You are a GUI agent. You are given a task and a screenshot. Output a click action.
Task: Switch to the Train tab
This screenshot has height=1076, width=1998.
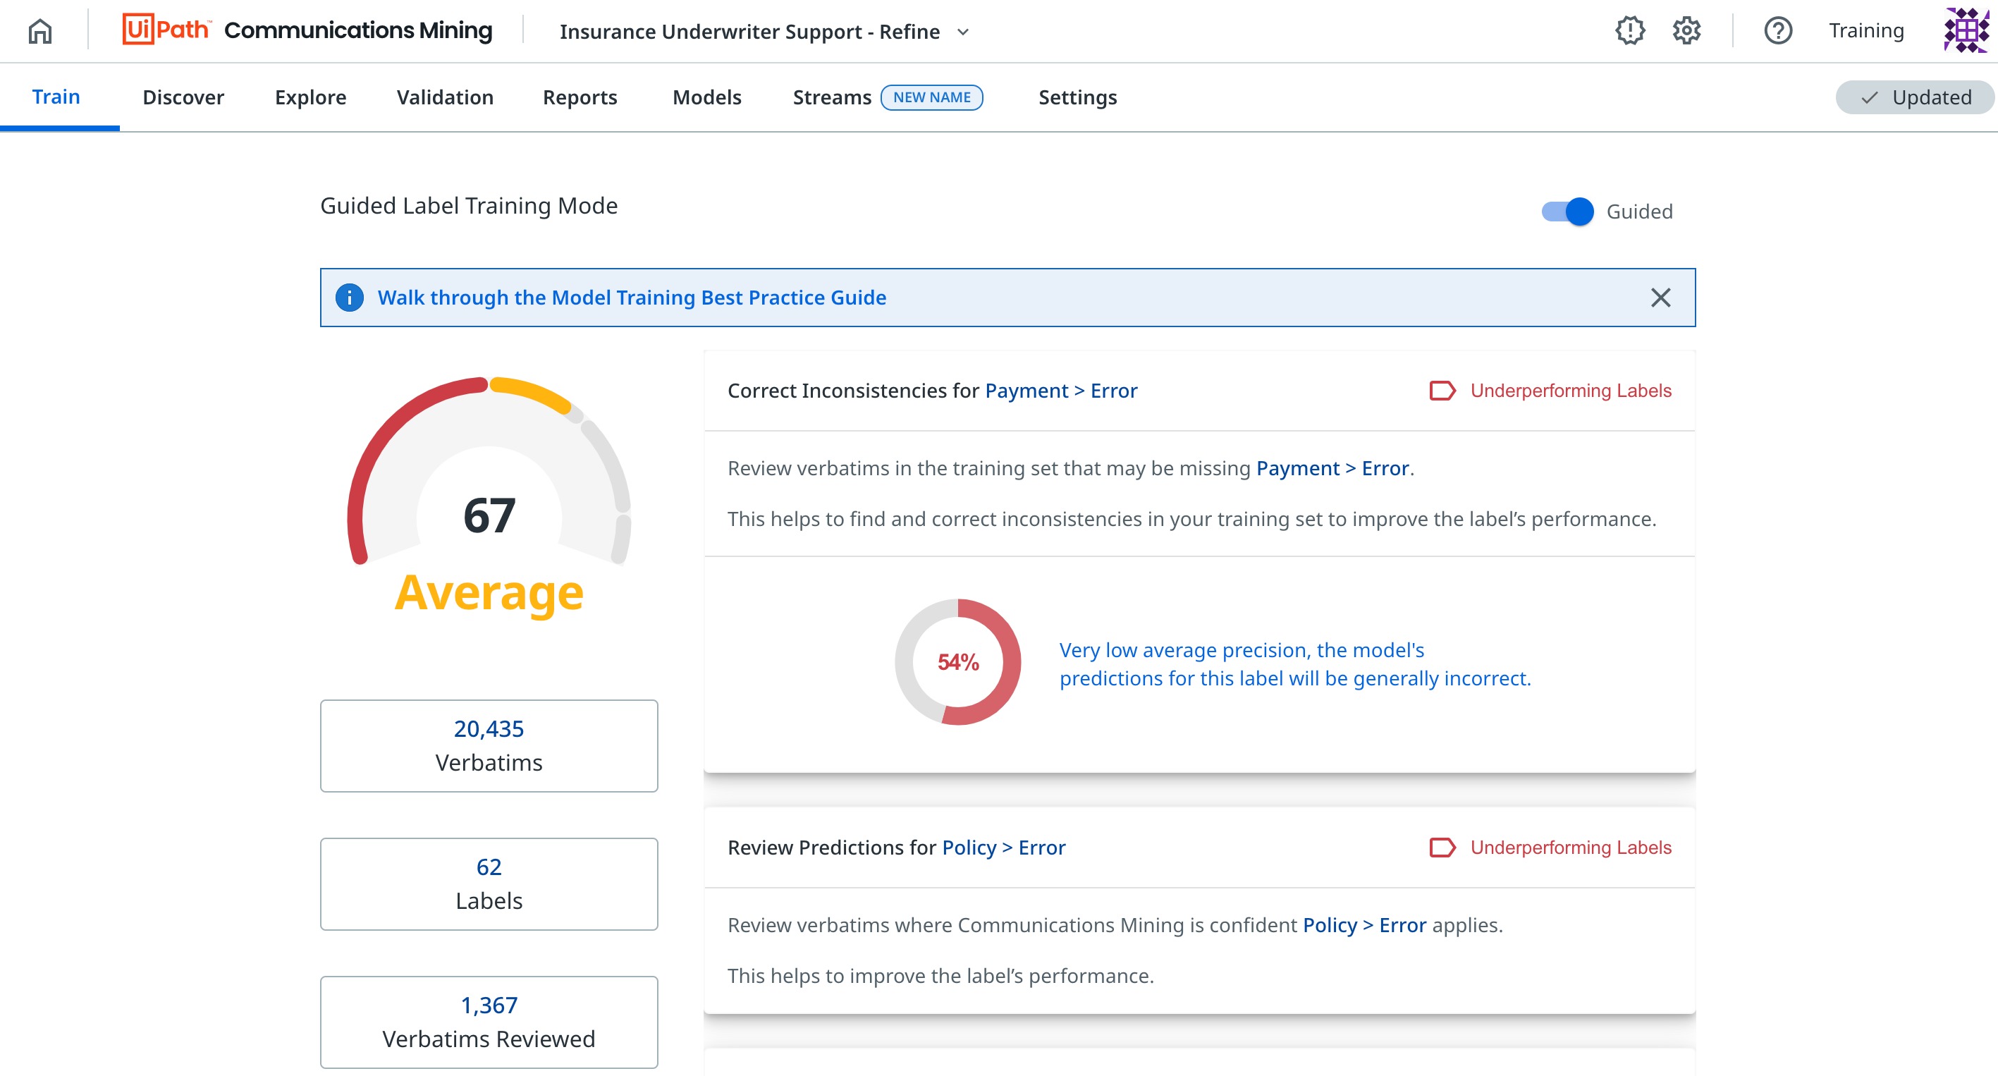56,97
